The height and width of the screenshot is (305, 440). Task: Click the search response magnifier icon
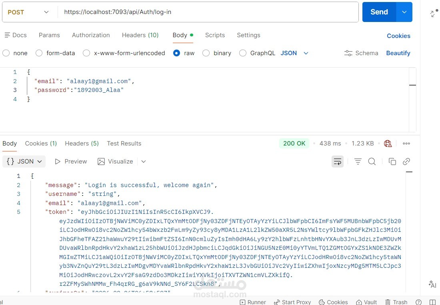372,161
